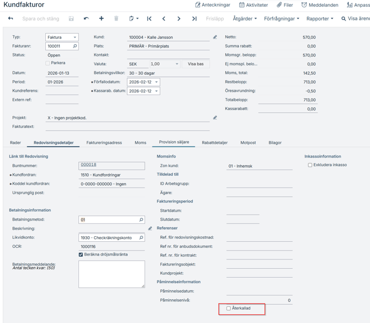Open the clipboard copy-paste icon menu
The height and width of the screenshot is (323, 370).
click(x=134, y=18)
